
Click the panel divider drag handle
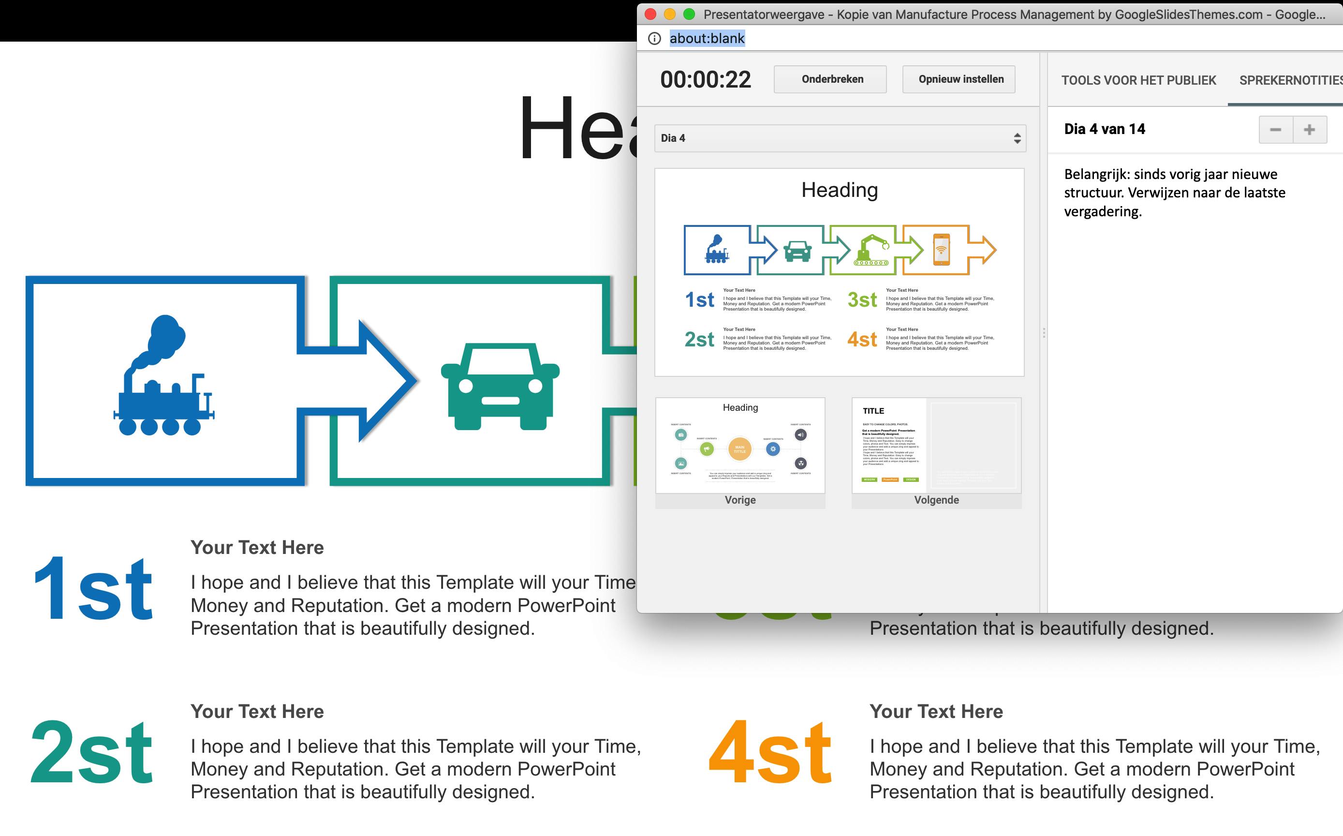click(x=1044, y=332)
